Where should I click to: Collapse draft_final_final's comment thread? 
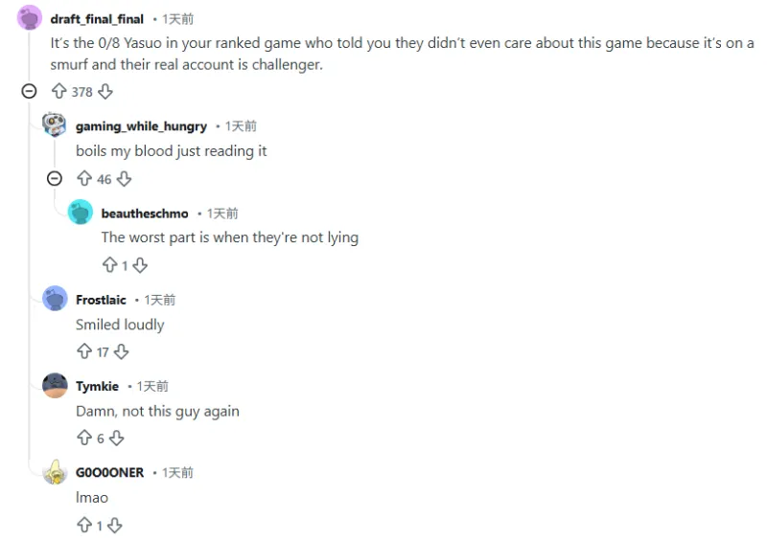pos(30,92)
